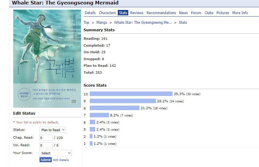
Task: Open the Forum tab
Action: (x=196, y=13)
